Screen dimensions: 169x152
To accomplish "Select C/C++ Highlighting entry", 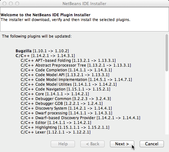I will pos(65,127).
